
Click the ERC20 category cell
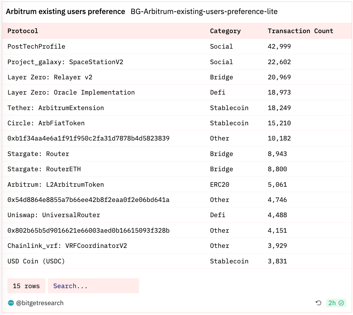point(219,185)
